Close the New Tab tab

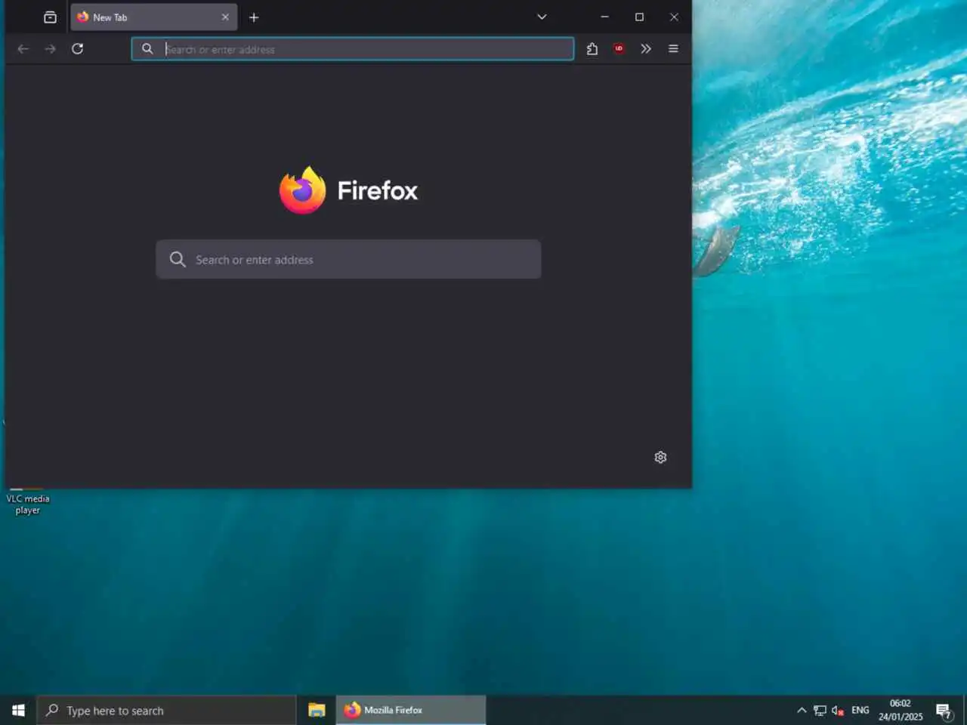point(225,17)
